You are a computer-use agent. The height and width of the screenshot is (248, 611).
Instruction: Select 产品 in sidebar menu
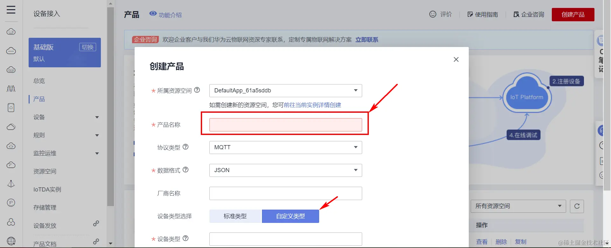(x=39, y=99)
